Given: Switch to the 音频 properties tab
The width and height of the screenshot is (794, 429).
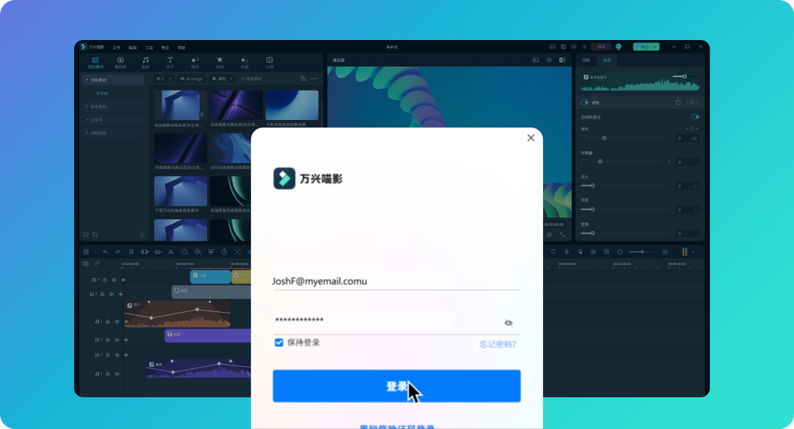Looking at the screenshot, I should pyautogui.click(x=606, y=60).
